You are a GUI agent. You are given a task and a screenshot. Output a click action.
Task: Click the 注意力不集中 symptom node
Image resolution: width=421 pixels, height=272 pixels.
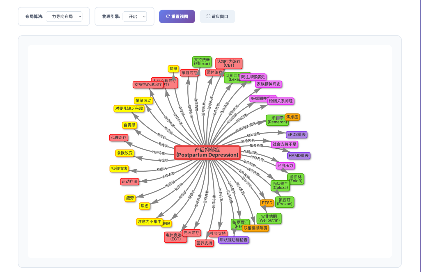pos(149,222)
